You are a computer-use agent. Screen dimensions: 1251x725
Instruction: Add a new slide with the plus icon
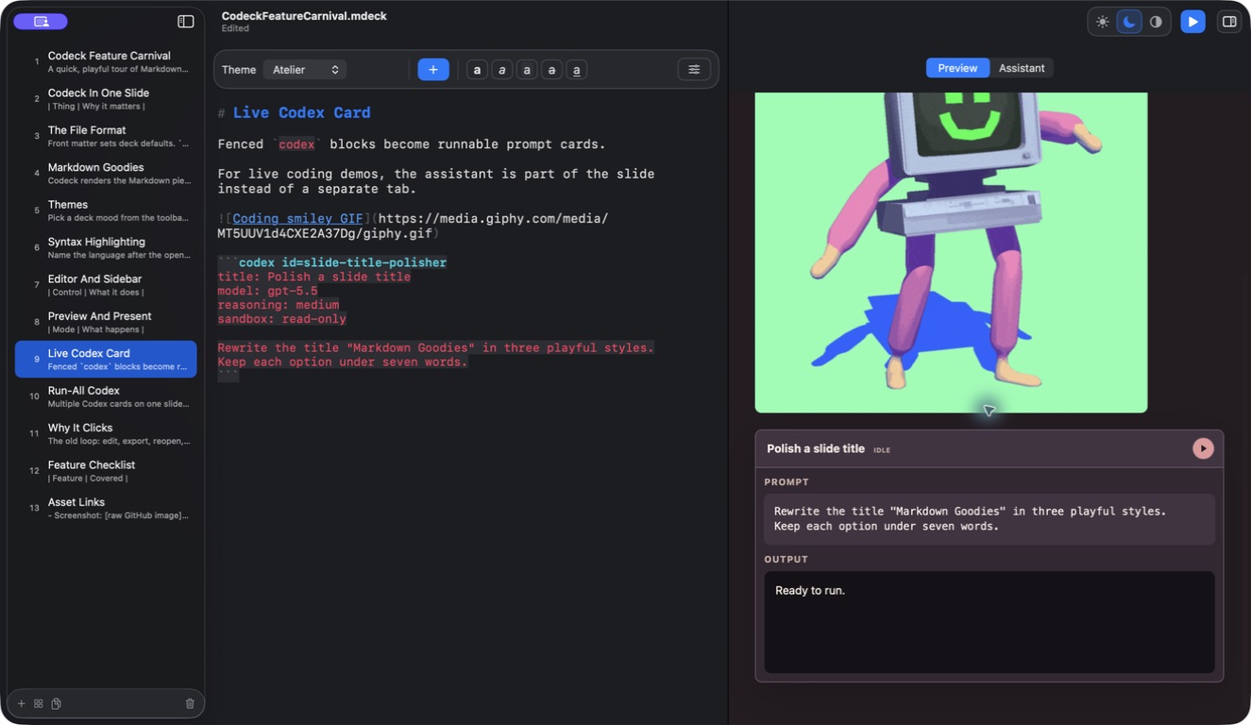pyautogui.click(x=22, y=703)
